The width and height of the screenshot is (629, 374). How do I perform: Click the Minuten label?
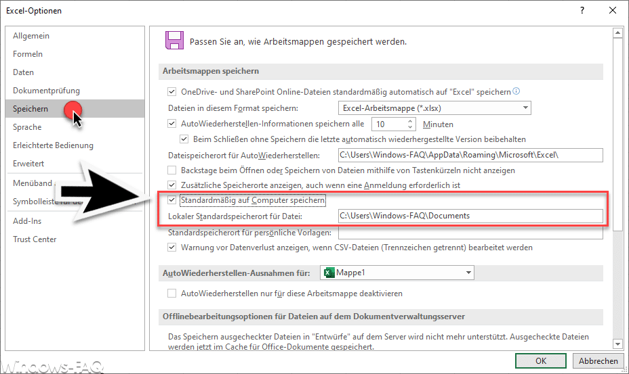(x=438, y=124)
